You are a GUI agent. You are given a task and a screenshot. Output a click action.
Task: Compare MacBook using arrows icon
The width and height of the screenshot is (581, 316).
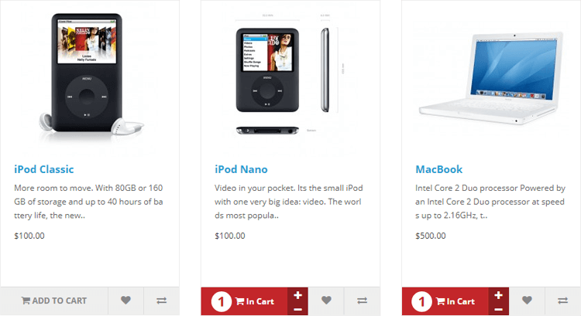(x=562, y=301)
